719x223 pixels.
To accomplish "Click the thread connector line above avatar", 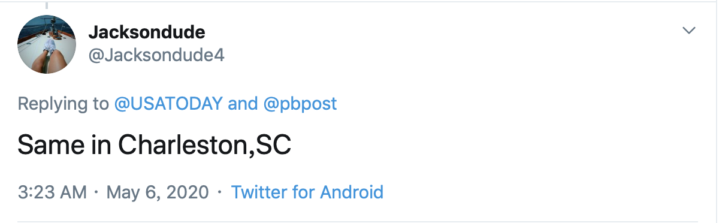I will pyautogui.click(x=47, y=5).
